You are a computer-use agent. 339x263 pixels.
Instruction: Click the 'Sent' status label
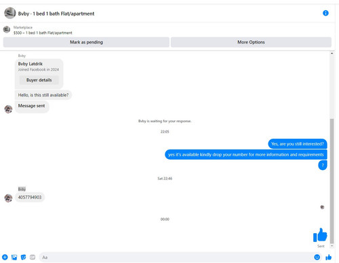[321, 246]
